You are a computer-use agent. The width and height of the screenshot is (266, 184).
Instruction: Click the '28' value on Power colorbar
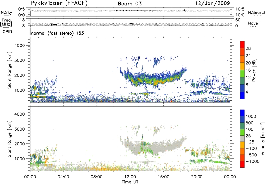[x=248, y=48]
